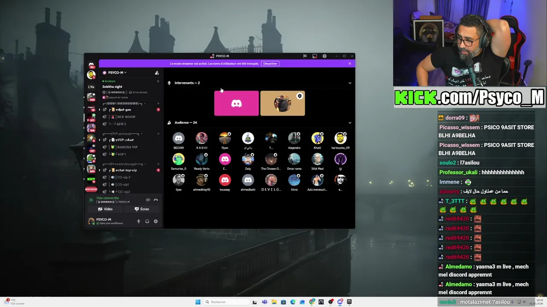Join the CO-vip1 voice channel
547x307 pixels.
[130, 185]
